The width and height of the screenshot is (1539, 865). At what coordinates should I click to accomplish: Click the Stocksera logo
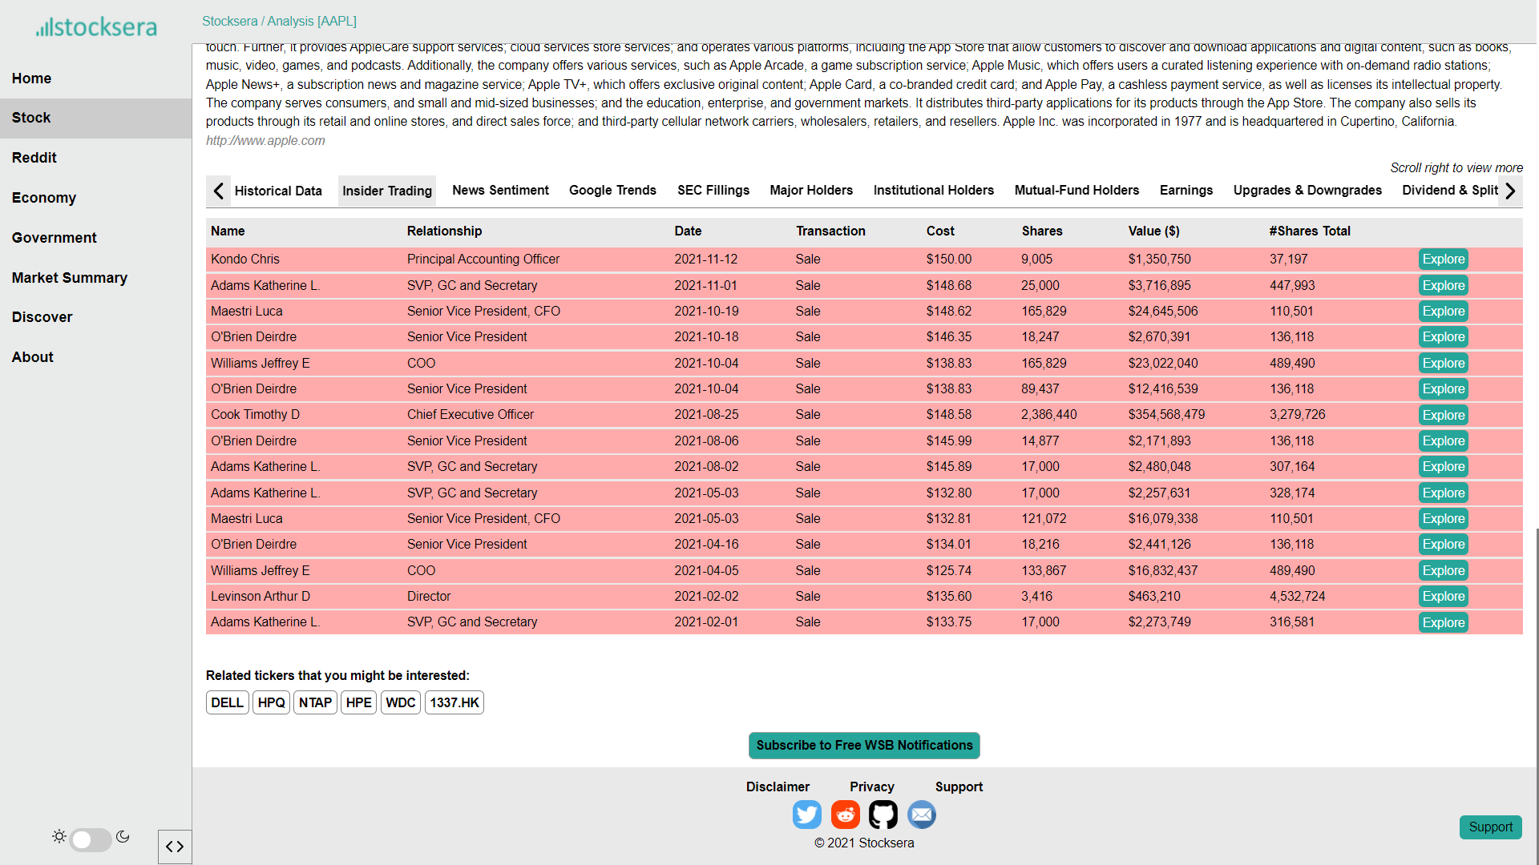[96, 27]
